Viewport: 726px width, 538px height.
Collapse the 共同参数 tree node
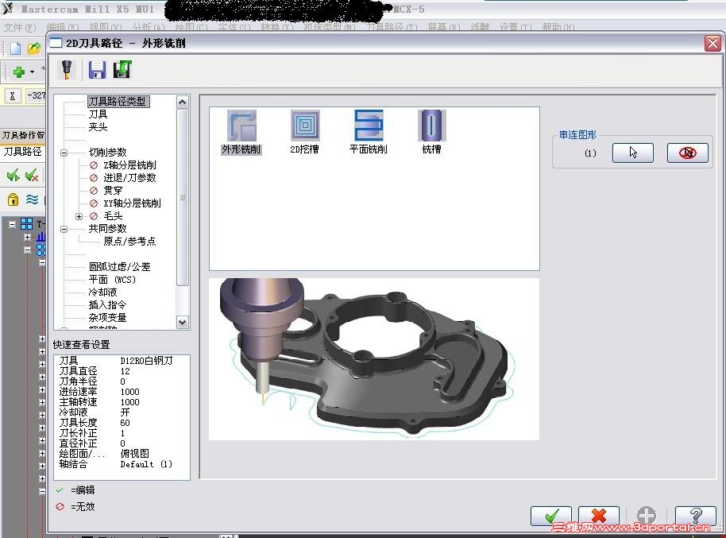[x=64, y=229]
